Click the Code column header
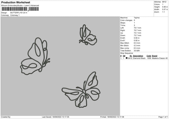The image size is (169, 119). click(x=149, y=56)
